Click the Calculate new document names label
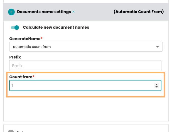 (56, 27)
